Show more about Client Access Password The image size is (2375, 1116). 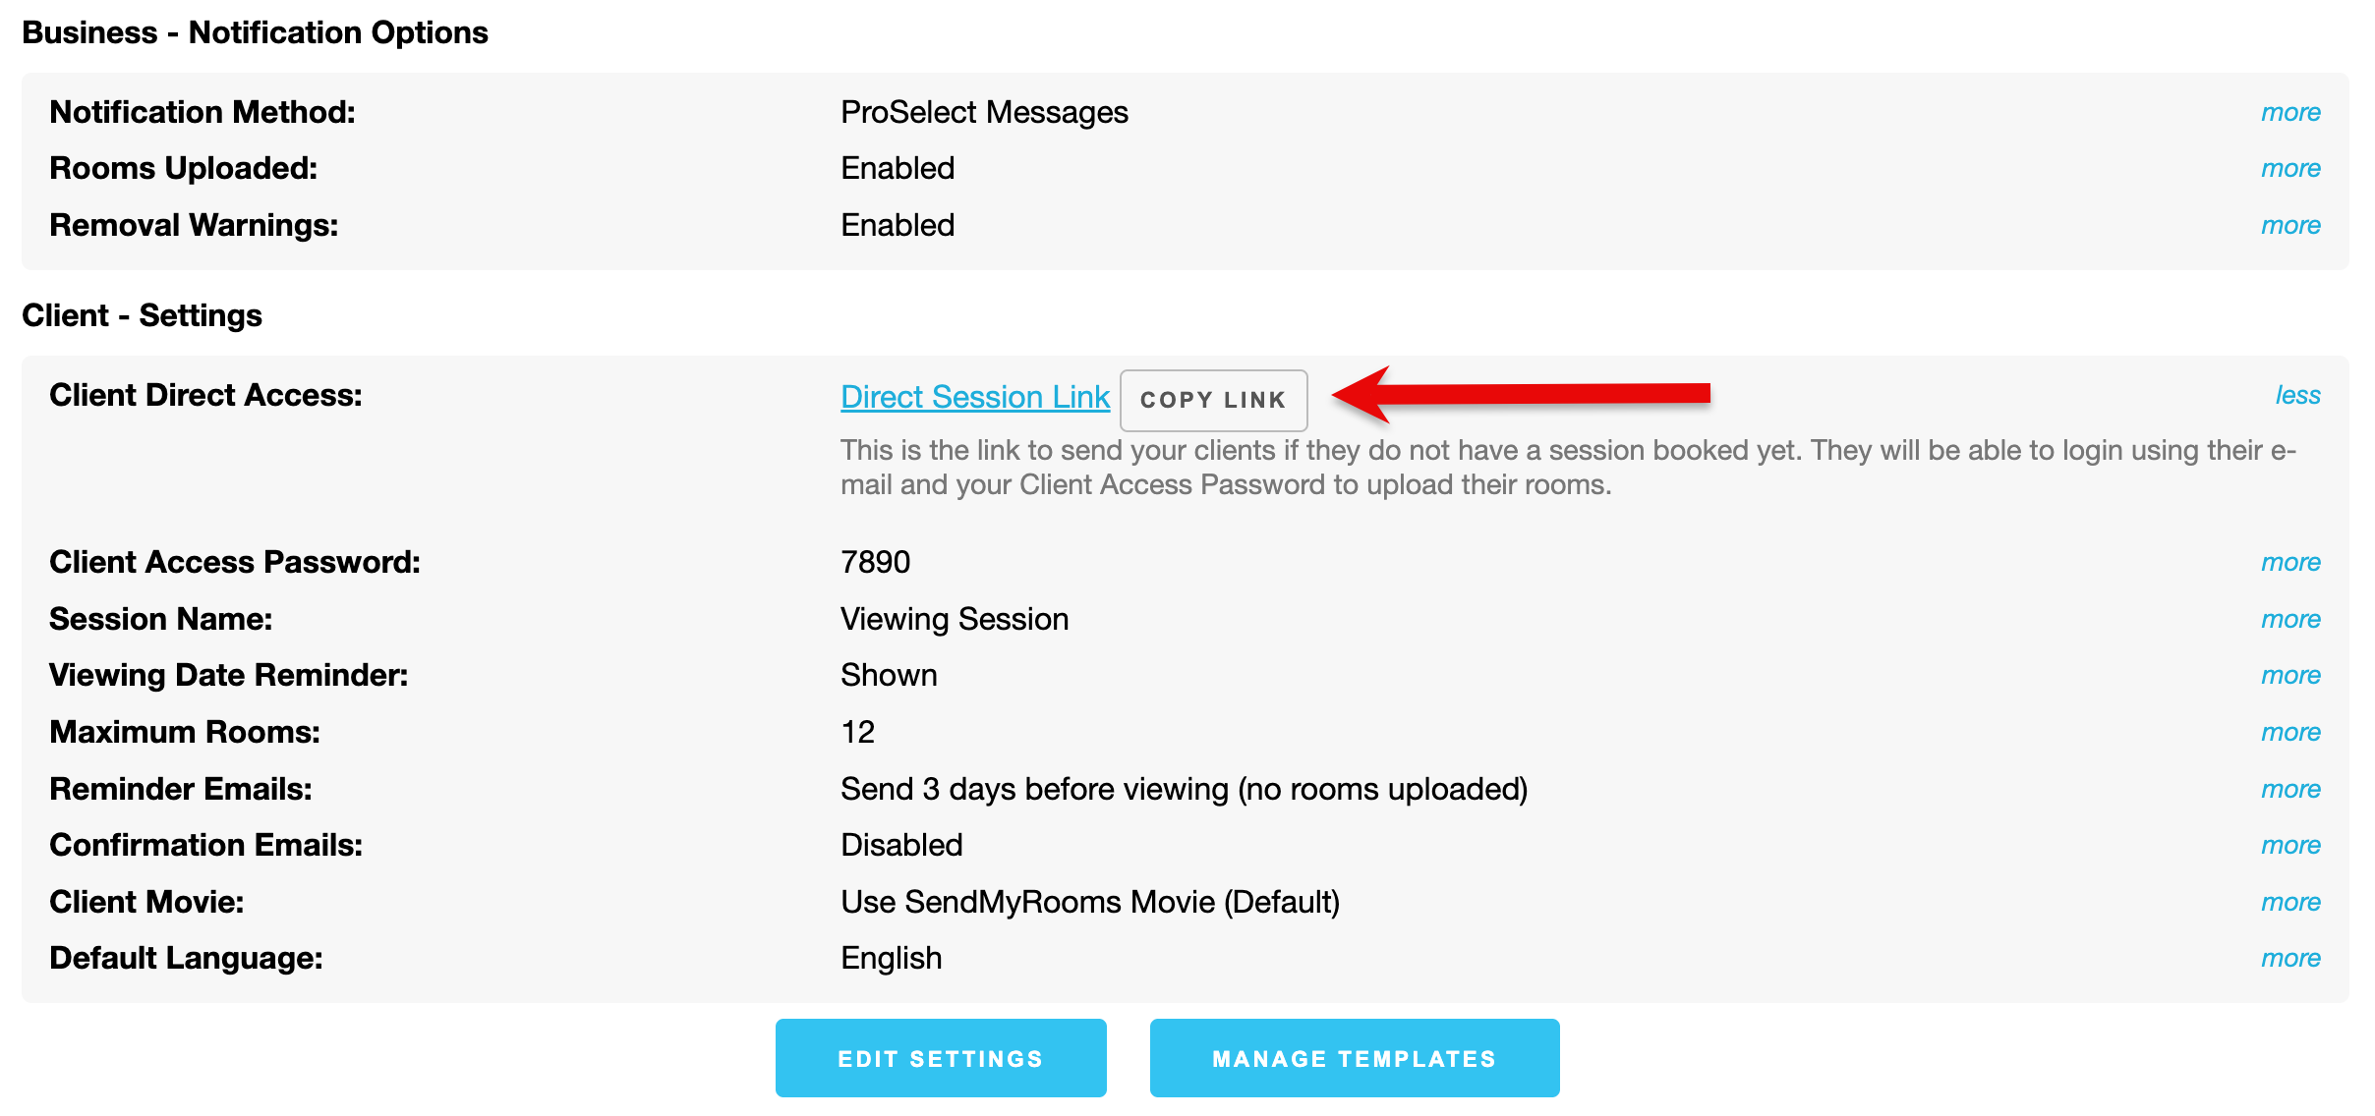(2290, 562)
